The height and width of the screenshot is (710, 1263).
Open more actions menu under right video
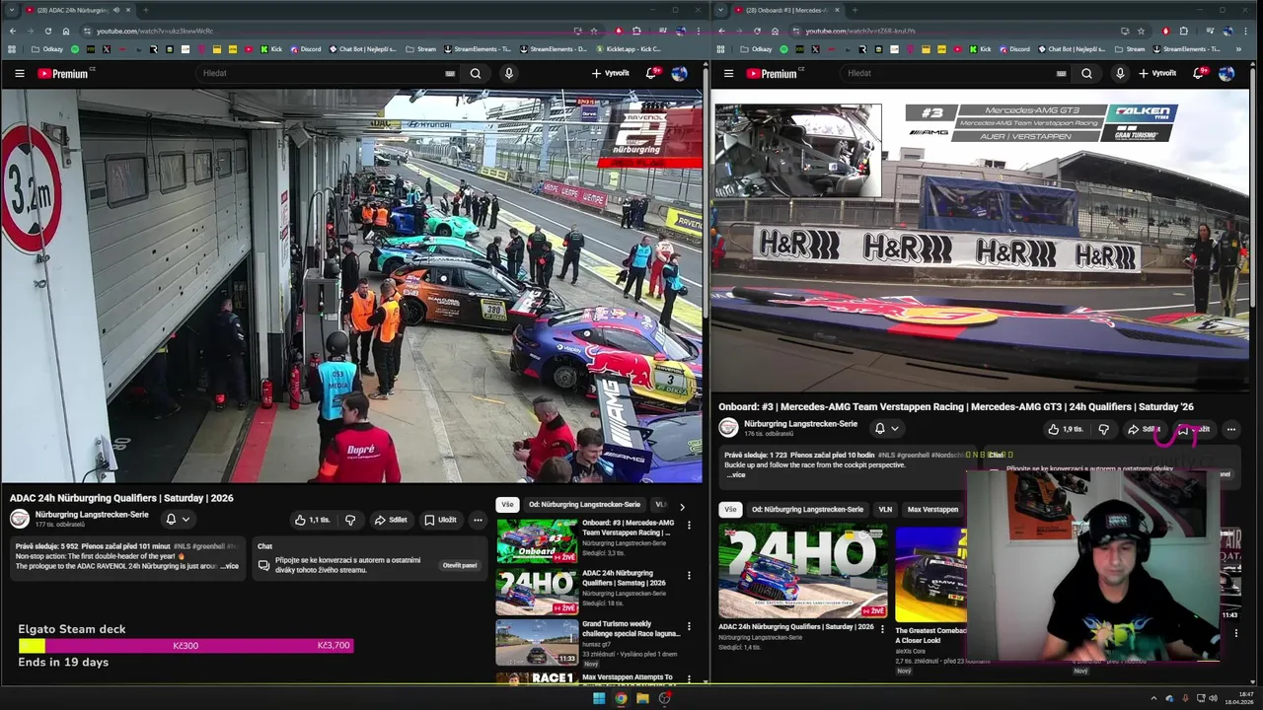coord(1230,429)
